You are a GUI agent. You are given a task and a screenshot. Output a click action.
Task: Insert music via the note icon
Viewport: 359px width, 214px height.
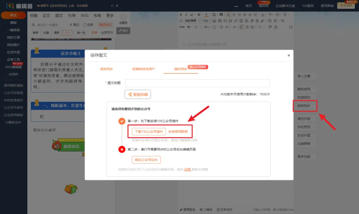coord(236,21)
